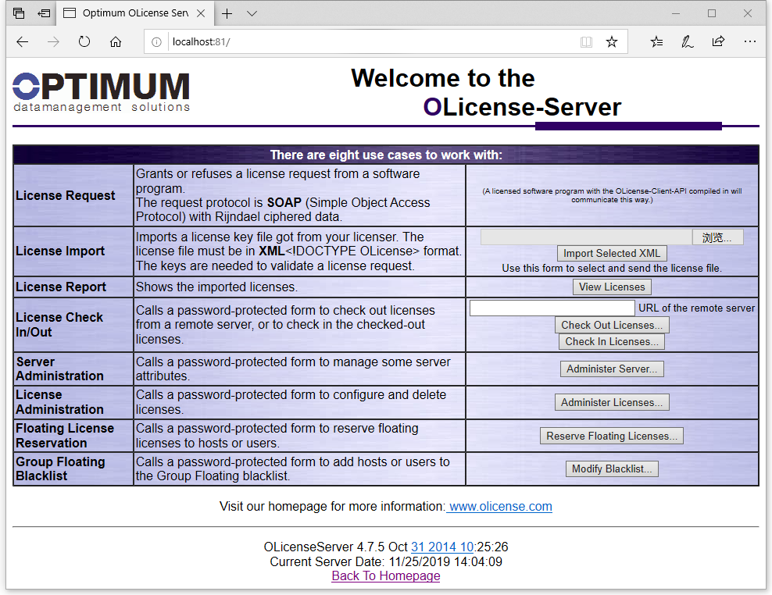Click the Back To Homepage link
The height and width of the screenshot is (595, 772).
(x=385, y=575)
